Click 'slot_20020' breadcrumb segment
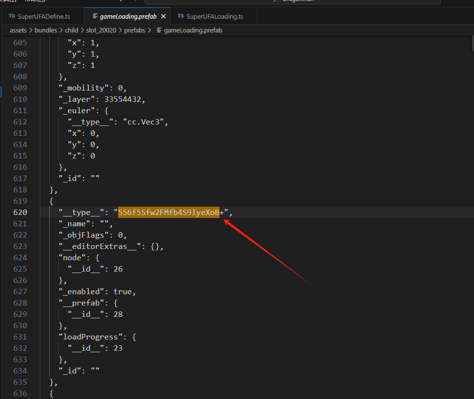 pos(101,30)
